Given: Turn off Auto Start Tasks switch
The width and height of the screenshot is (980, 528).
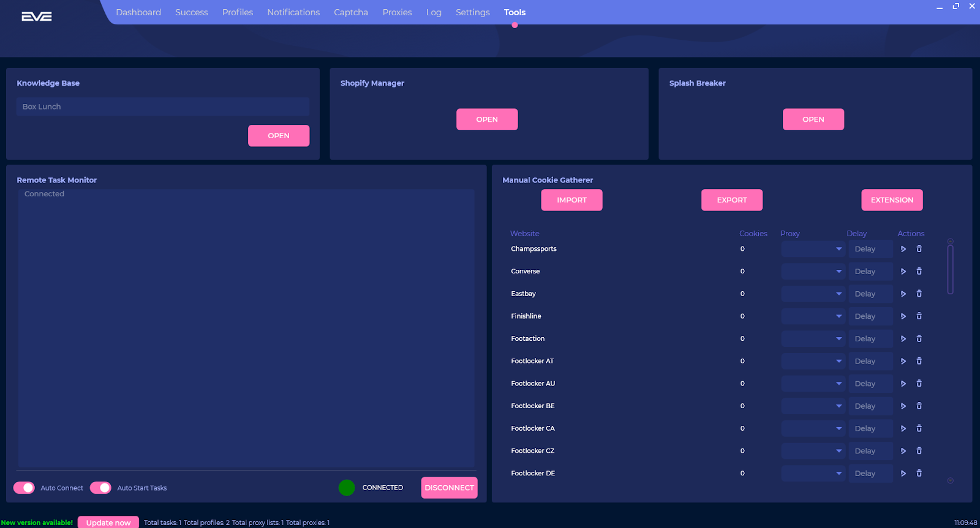Looking at the screenshot, I should point(100,488).
